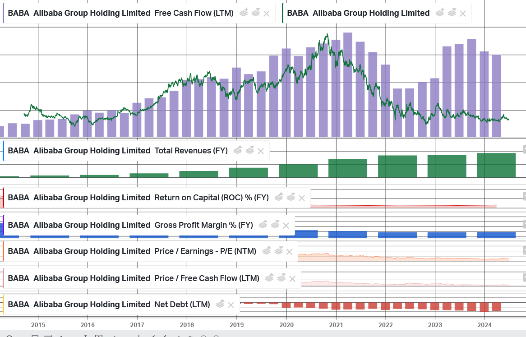Click the 2018 label on the time axis

pos(187,325)
